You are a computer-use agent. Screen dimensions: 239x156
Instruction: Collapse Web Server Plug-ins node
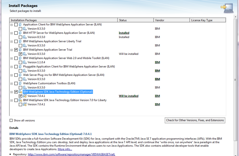point(12,75)
